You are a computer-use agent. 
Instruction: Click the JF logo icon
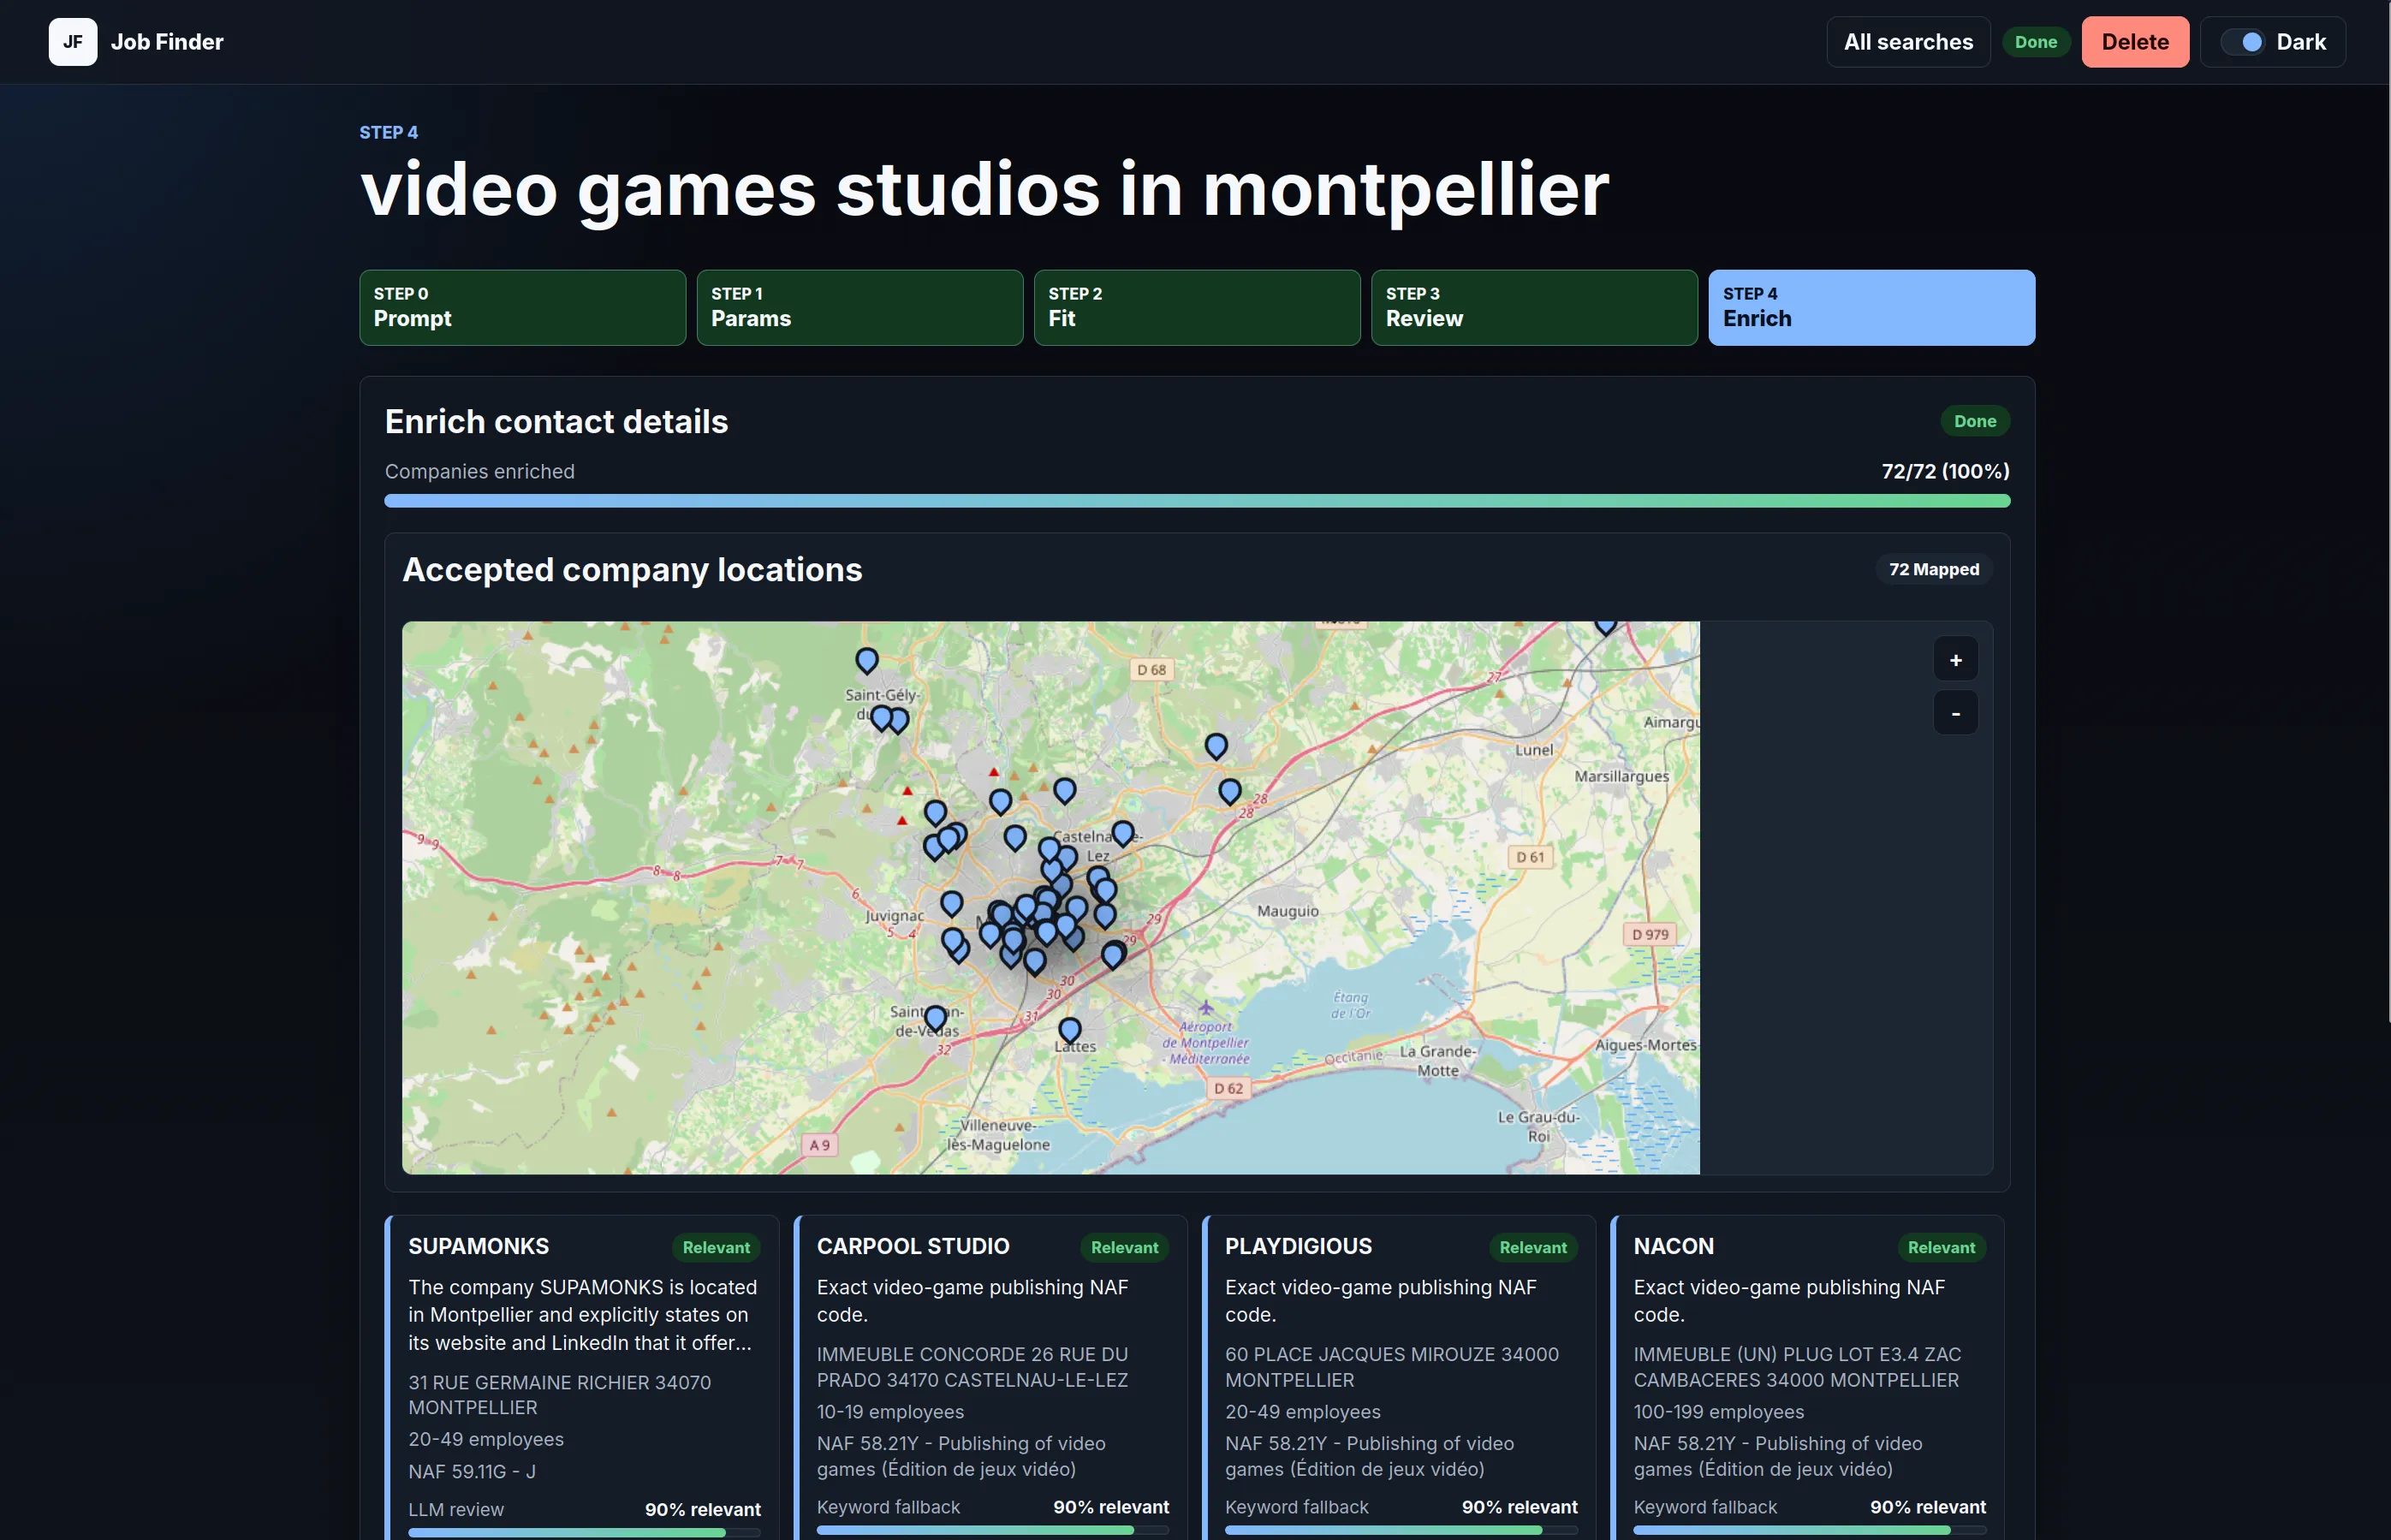[x=73, y=42]
